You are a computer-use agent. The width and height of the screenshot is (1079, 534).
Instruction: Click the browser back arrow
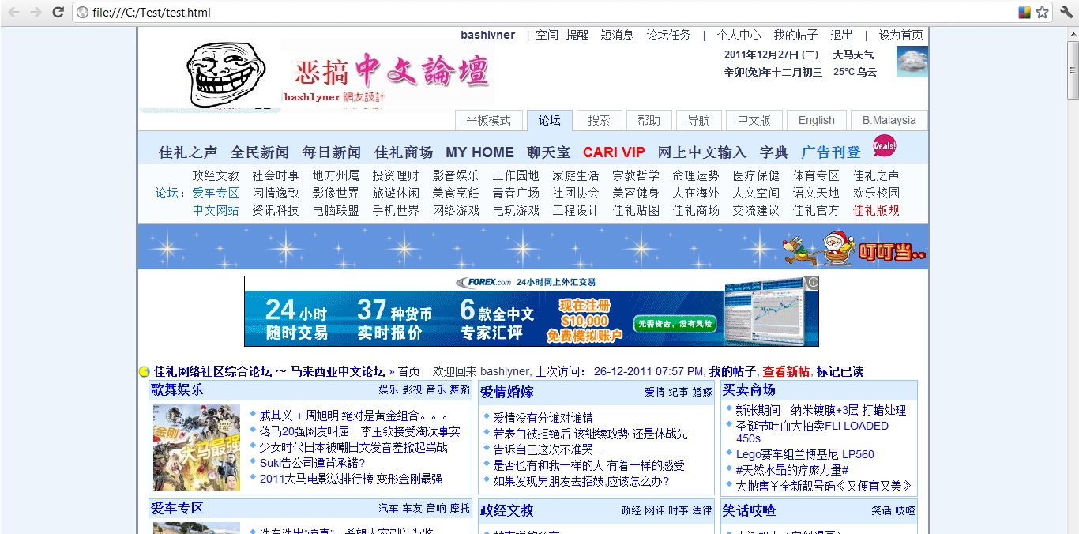(x=13, y=12)
